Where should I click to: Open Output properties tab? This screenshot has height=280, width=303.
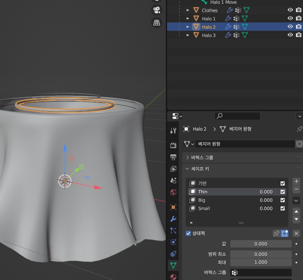173,157
